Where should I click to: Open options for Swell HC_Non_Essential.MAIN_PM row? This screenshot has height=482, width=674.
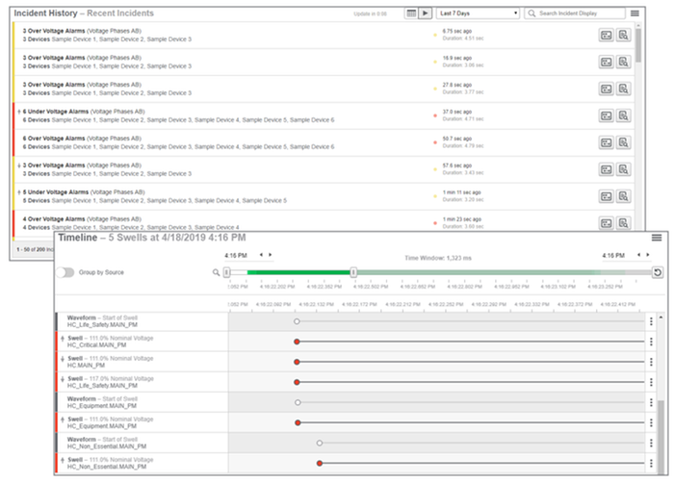(651, 463)
